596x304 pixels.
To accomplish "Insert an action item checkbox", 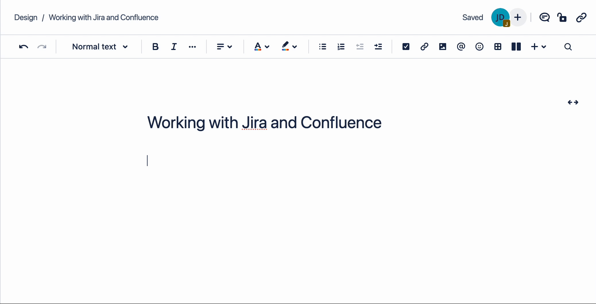I will coord(406,47).
